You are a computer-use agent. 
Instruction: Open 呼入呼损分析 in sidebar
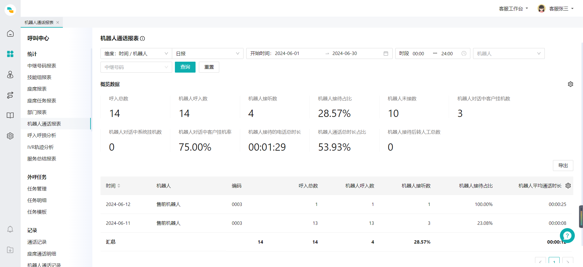click(x=42, y=135)
